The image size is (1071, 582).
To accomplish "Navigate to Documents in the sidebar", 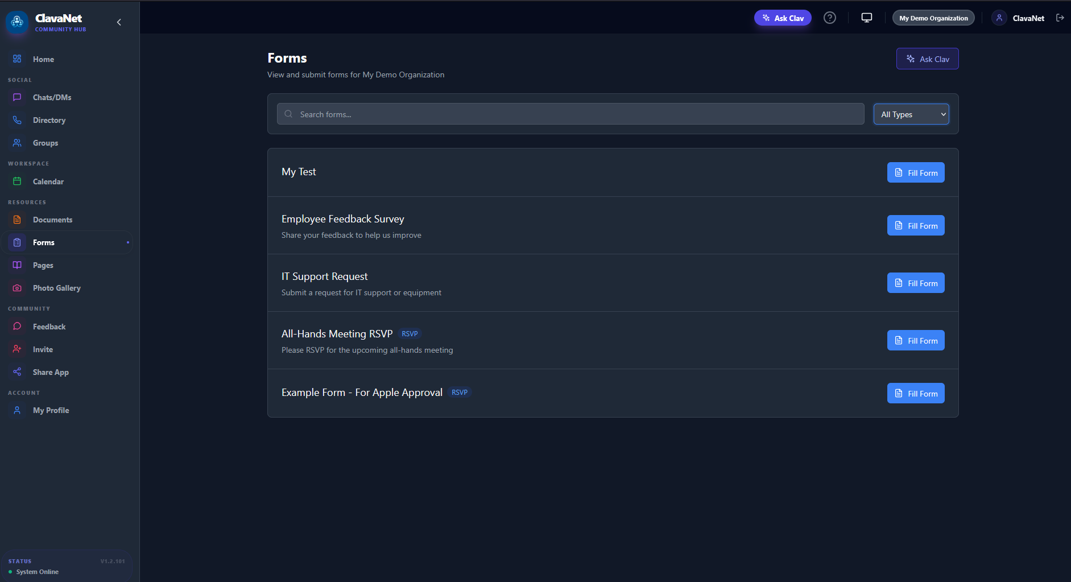I will [52, 220].
